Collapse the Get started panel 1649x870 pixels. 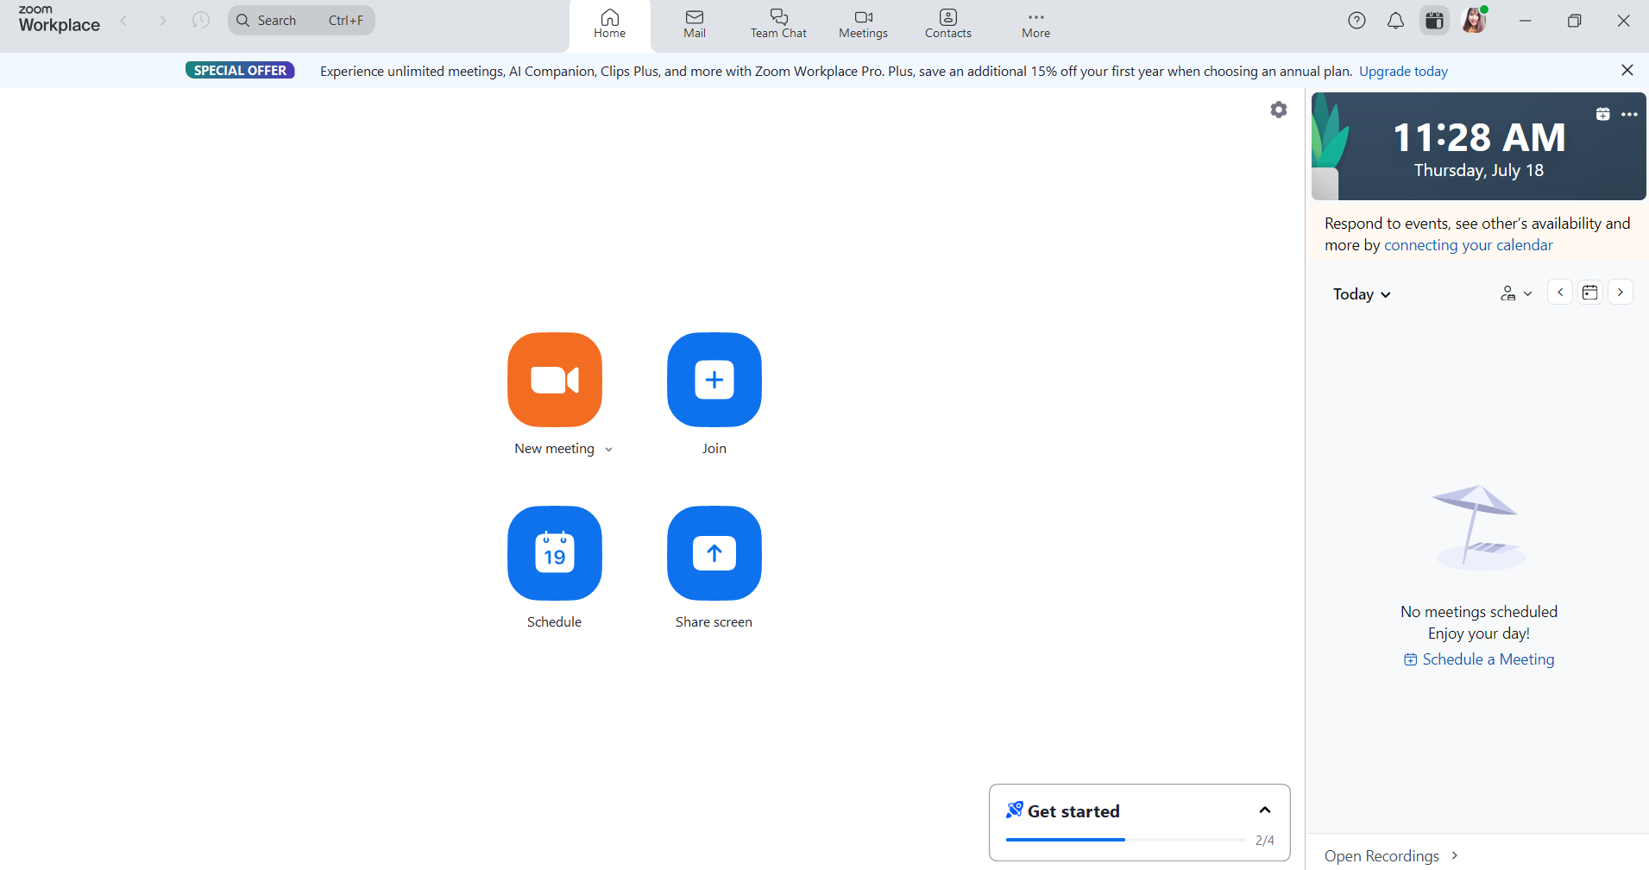click(x=1265, y=810)
